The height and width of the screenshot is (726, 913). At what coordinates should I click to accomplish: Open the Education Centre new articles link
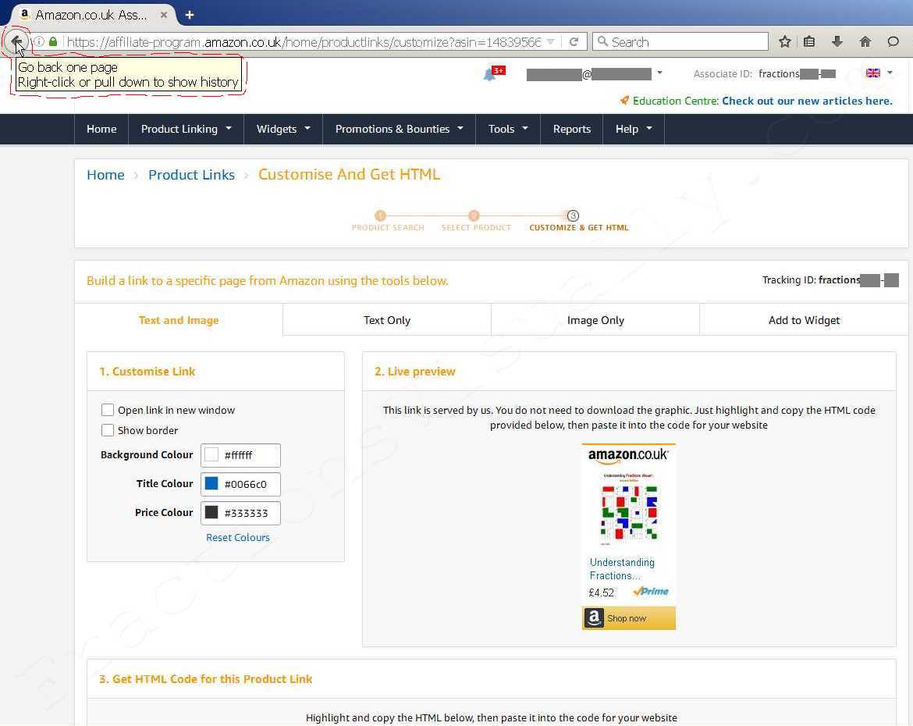tap(807, 101)
